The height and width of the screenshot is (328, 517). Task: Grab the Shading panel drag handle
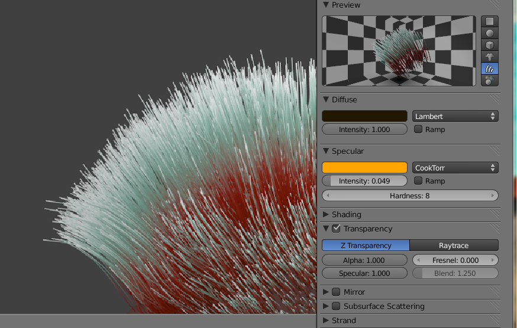[x=495, y=214]
